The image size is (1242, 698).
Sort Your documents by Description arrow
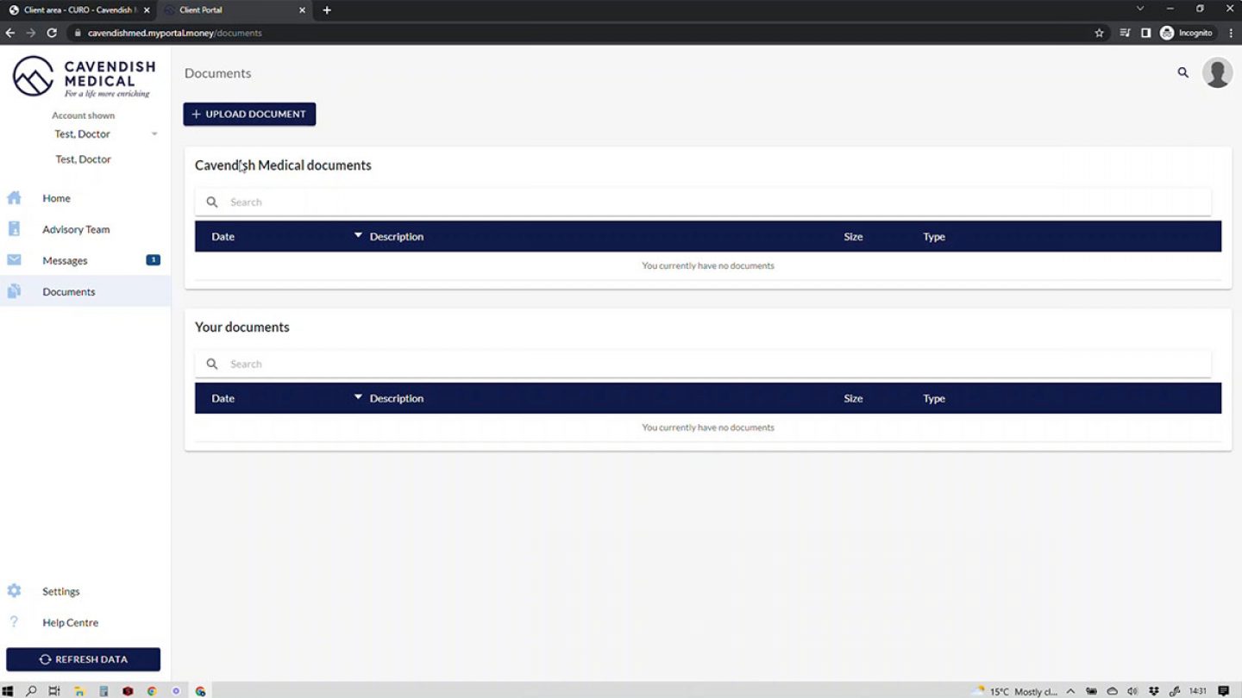[358, 397]
